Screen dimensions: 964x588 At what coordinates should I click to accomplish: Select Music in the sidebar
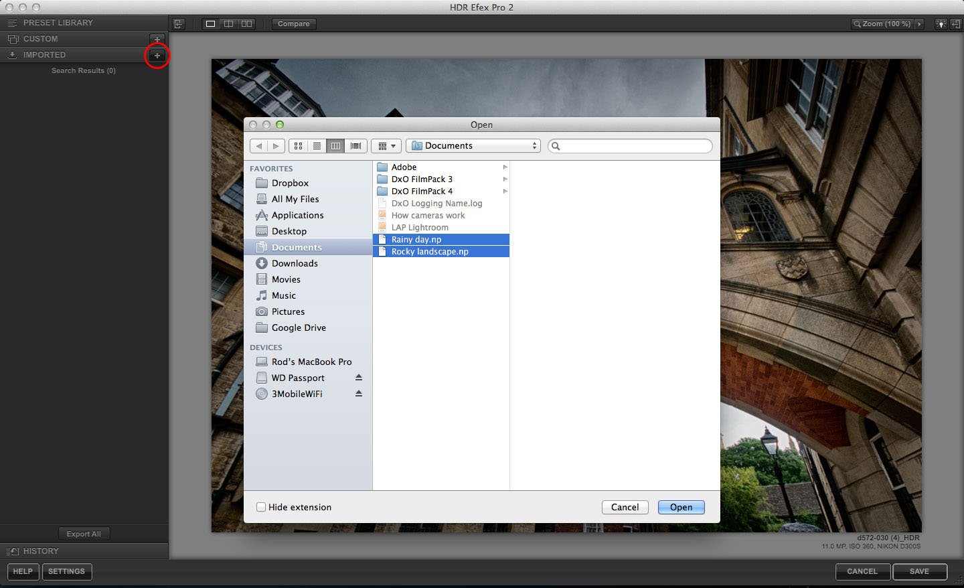pyautogui.click(x=308, y=295)
